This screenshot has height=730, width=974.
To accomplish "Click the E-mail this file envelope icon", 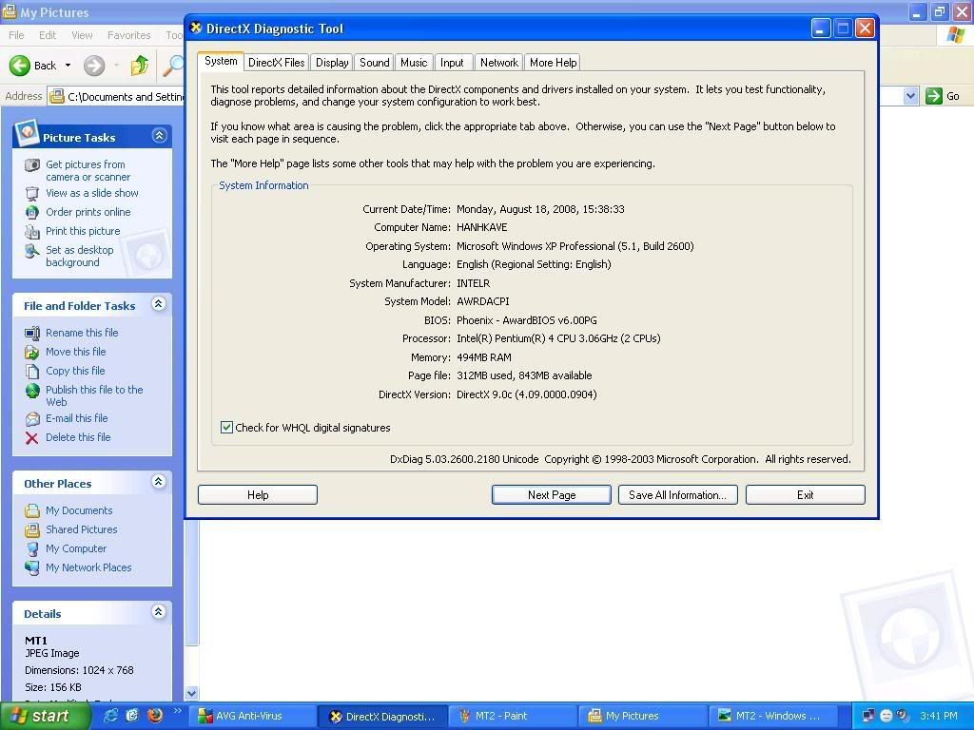I will point(32,419).
